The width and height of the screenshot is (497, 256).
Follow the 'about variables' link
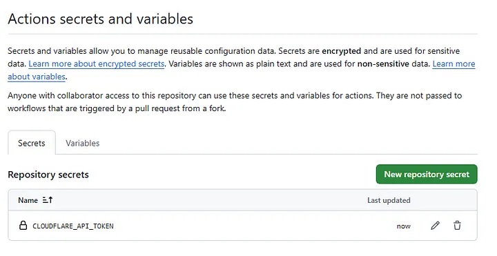coord(37,77)
